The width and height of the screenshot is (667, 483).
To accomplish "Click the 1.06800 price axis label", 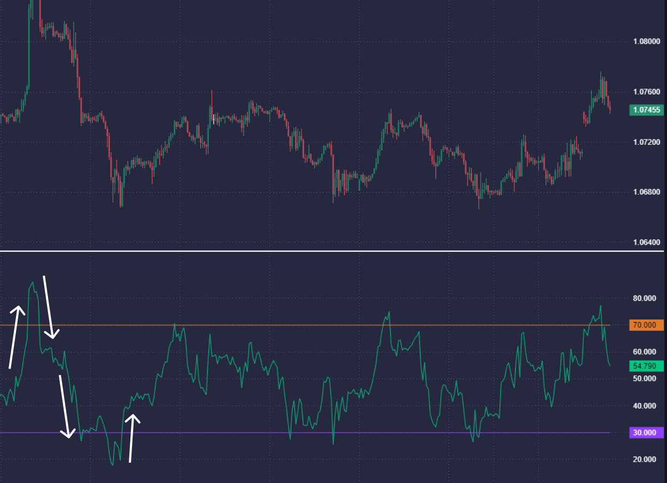I will (647, 192).
